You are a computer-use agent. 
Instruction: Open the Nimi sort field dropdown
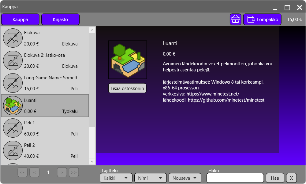pos(150,178)
